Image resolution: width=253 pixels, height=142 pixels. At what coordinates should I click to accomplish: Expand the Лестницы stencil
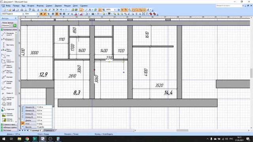9,130
